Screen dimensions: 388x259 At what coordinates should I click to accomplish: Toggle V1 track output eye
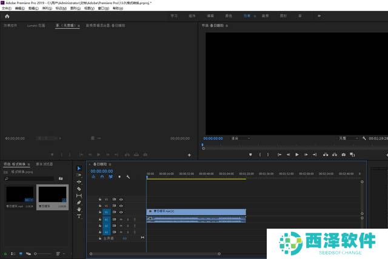[x=121, y=212]
